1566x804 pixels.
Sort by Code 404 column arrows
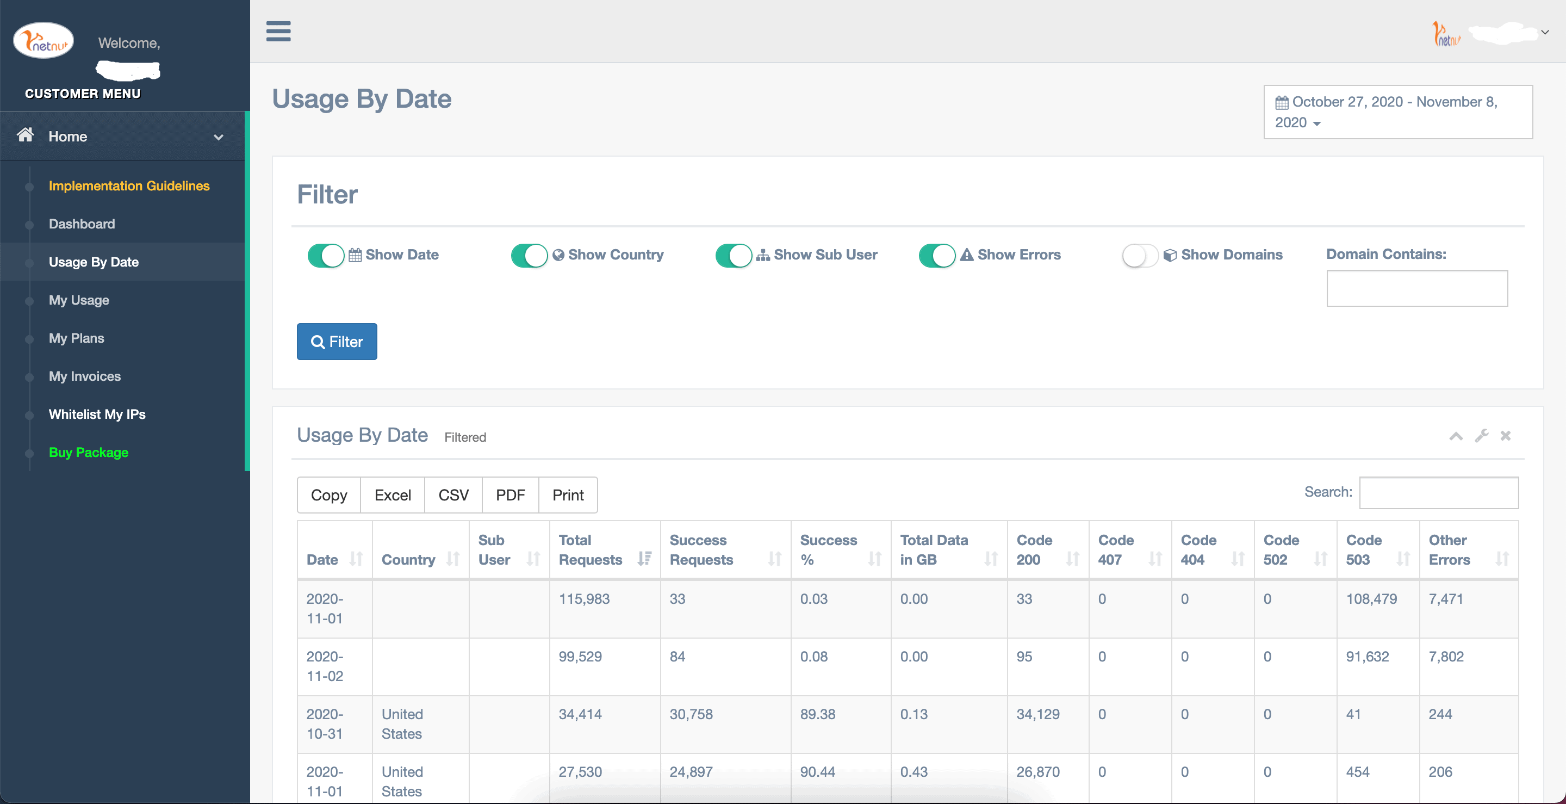pos(1238,558)
